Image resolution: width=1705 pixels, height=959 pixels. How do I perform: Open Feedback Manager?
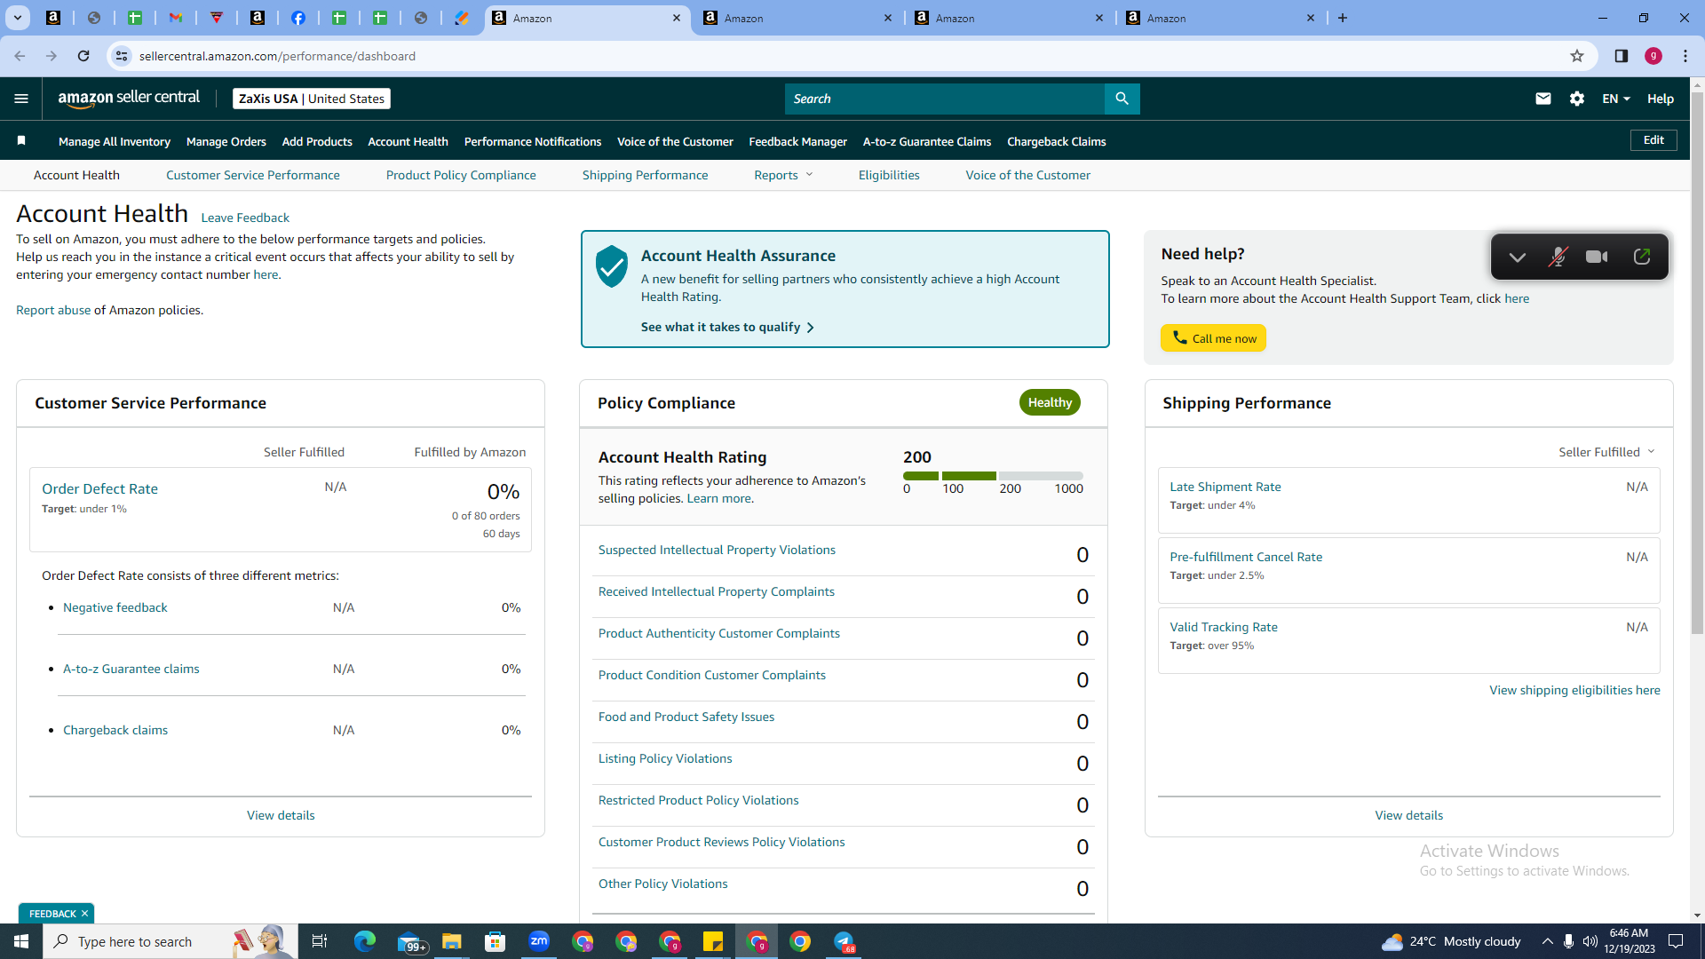(798, 141)
